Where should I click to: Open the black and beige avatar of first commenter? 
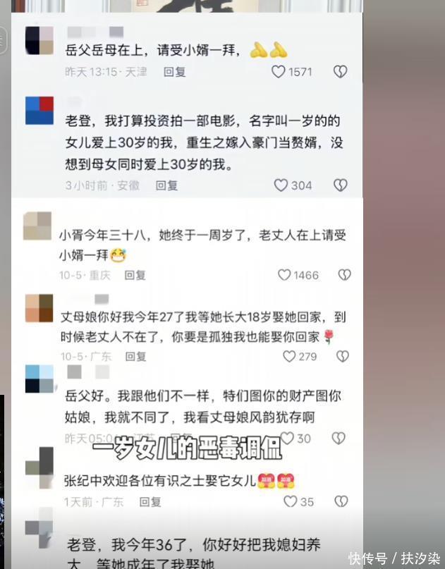39,41
